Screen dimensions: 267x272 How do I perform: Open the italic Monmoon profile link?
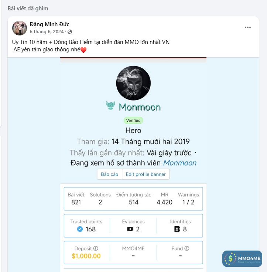point(180,163)
